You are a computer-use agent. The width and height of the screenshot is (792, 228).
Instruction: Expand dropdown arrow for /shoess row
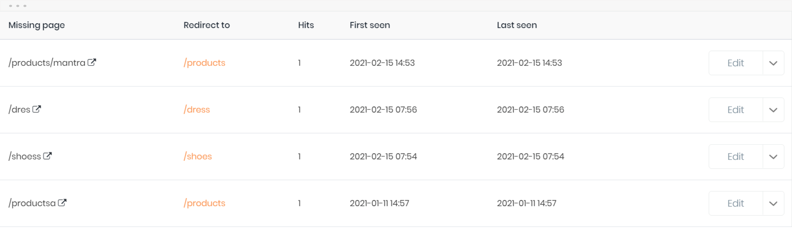pyautogui.click(x=773, y=157)
